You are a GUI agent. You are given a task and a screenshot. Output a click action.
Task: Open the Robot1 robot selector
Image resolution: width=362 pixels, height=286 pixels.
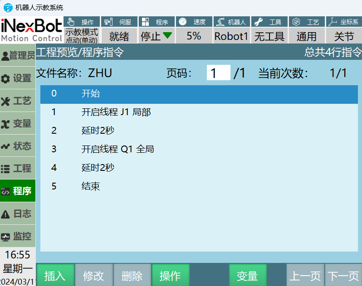coord(231,36)
